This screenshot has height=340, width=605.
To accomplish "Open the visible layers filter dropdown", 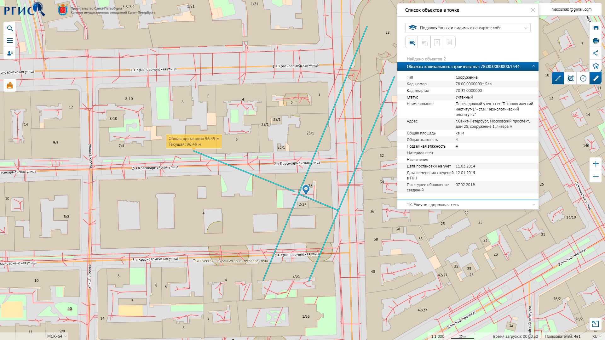I will click(x=468, y=28).
